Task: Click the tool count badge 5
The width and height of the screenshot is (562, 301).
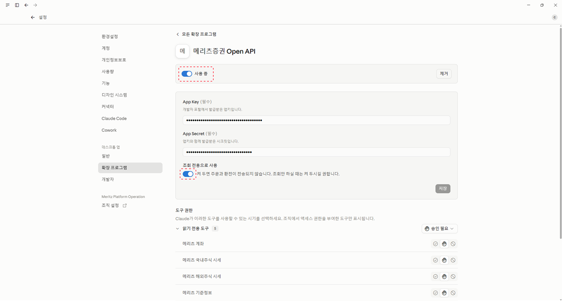Action: (215, 228)
